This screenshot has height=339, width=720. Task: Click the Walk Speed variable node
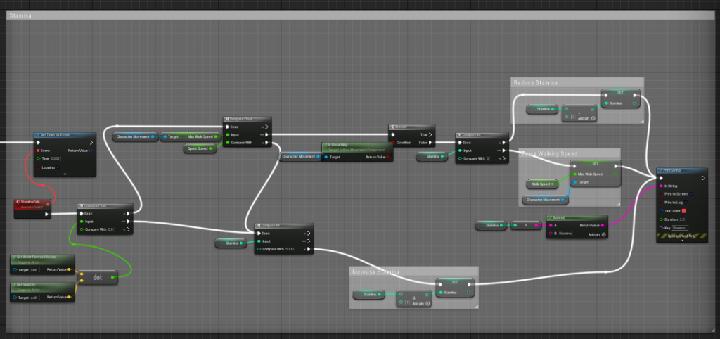(541, 184)
